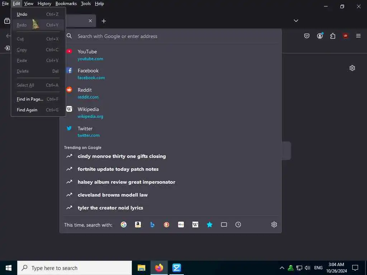Select trending search cleveland browns modell law
367x275 pixels.
point(170,195)
